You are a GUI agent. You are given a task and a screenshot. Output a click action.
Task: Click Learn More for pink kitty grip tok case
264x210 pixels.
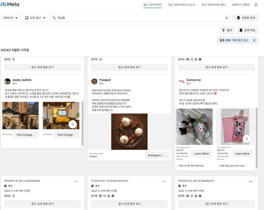tap(242, 154)
